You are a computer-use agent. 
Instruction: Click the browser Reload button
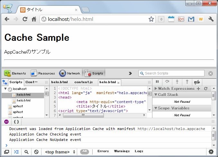25,19
